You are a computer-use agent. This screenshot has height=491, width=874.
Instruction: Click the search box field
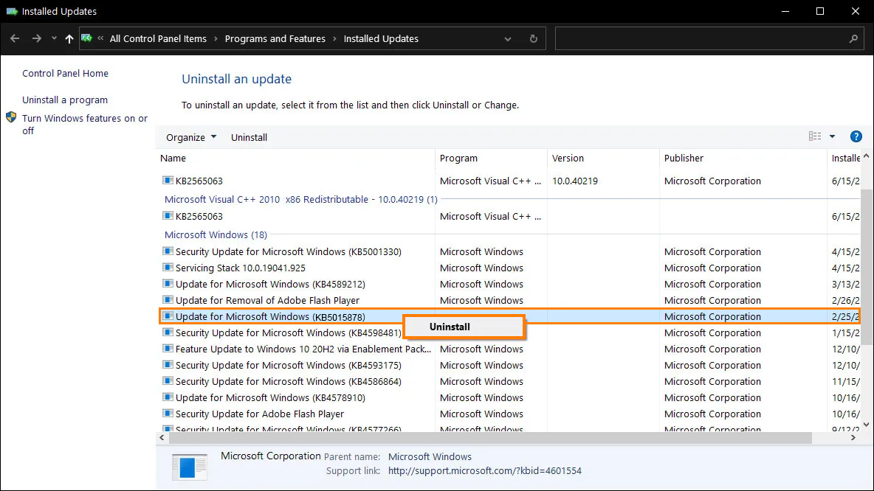tap(709, 38)
